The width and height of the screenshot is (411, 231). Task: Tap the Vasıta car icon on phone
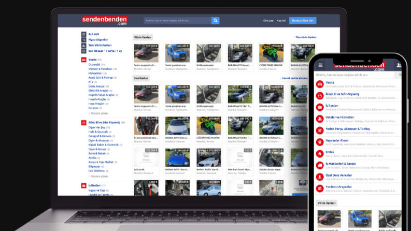[320, 84]
